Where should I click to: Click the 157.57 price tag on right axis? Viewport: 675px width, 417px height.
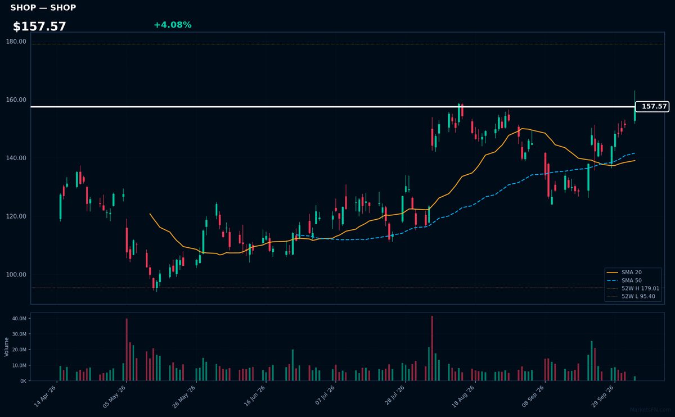coord(652,106)
